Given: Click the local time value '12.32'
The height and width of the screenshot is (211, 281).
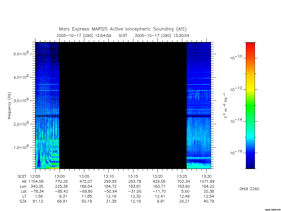Looking at the screenshot, I should (136, 196).
